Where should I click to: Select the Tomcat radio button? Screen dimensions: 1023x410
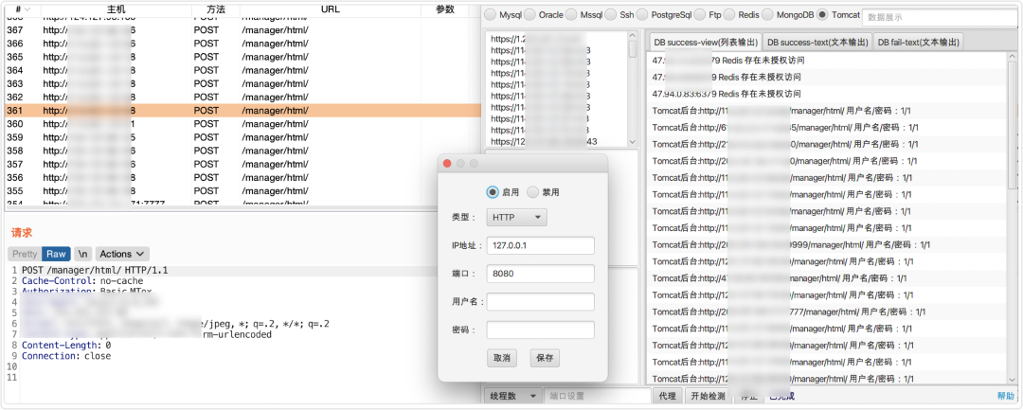pos(823,14)
